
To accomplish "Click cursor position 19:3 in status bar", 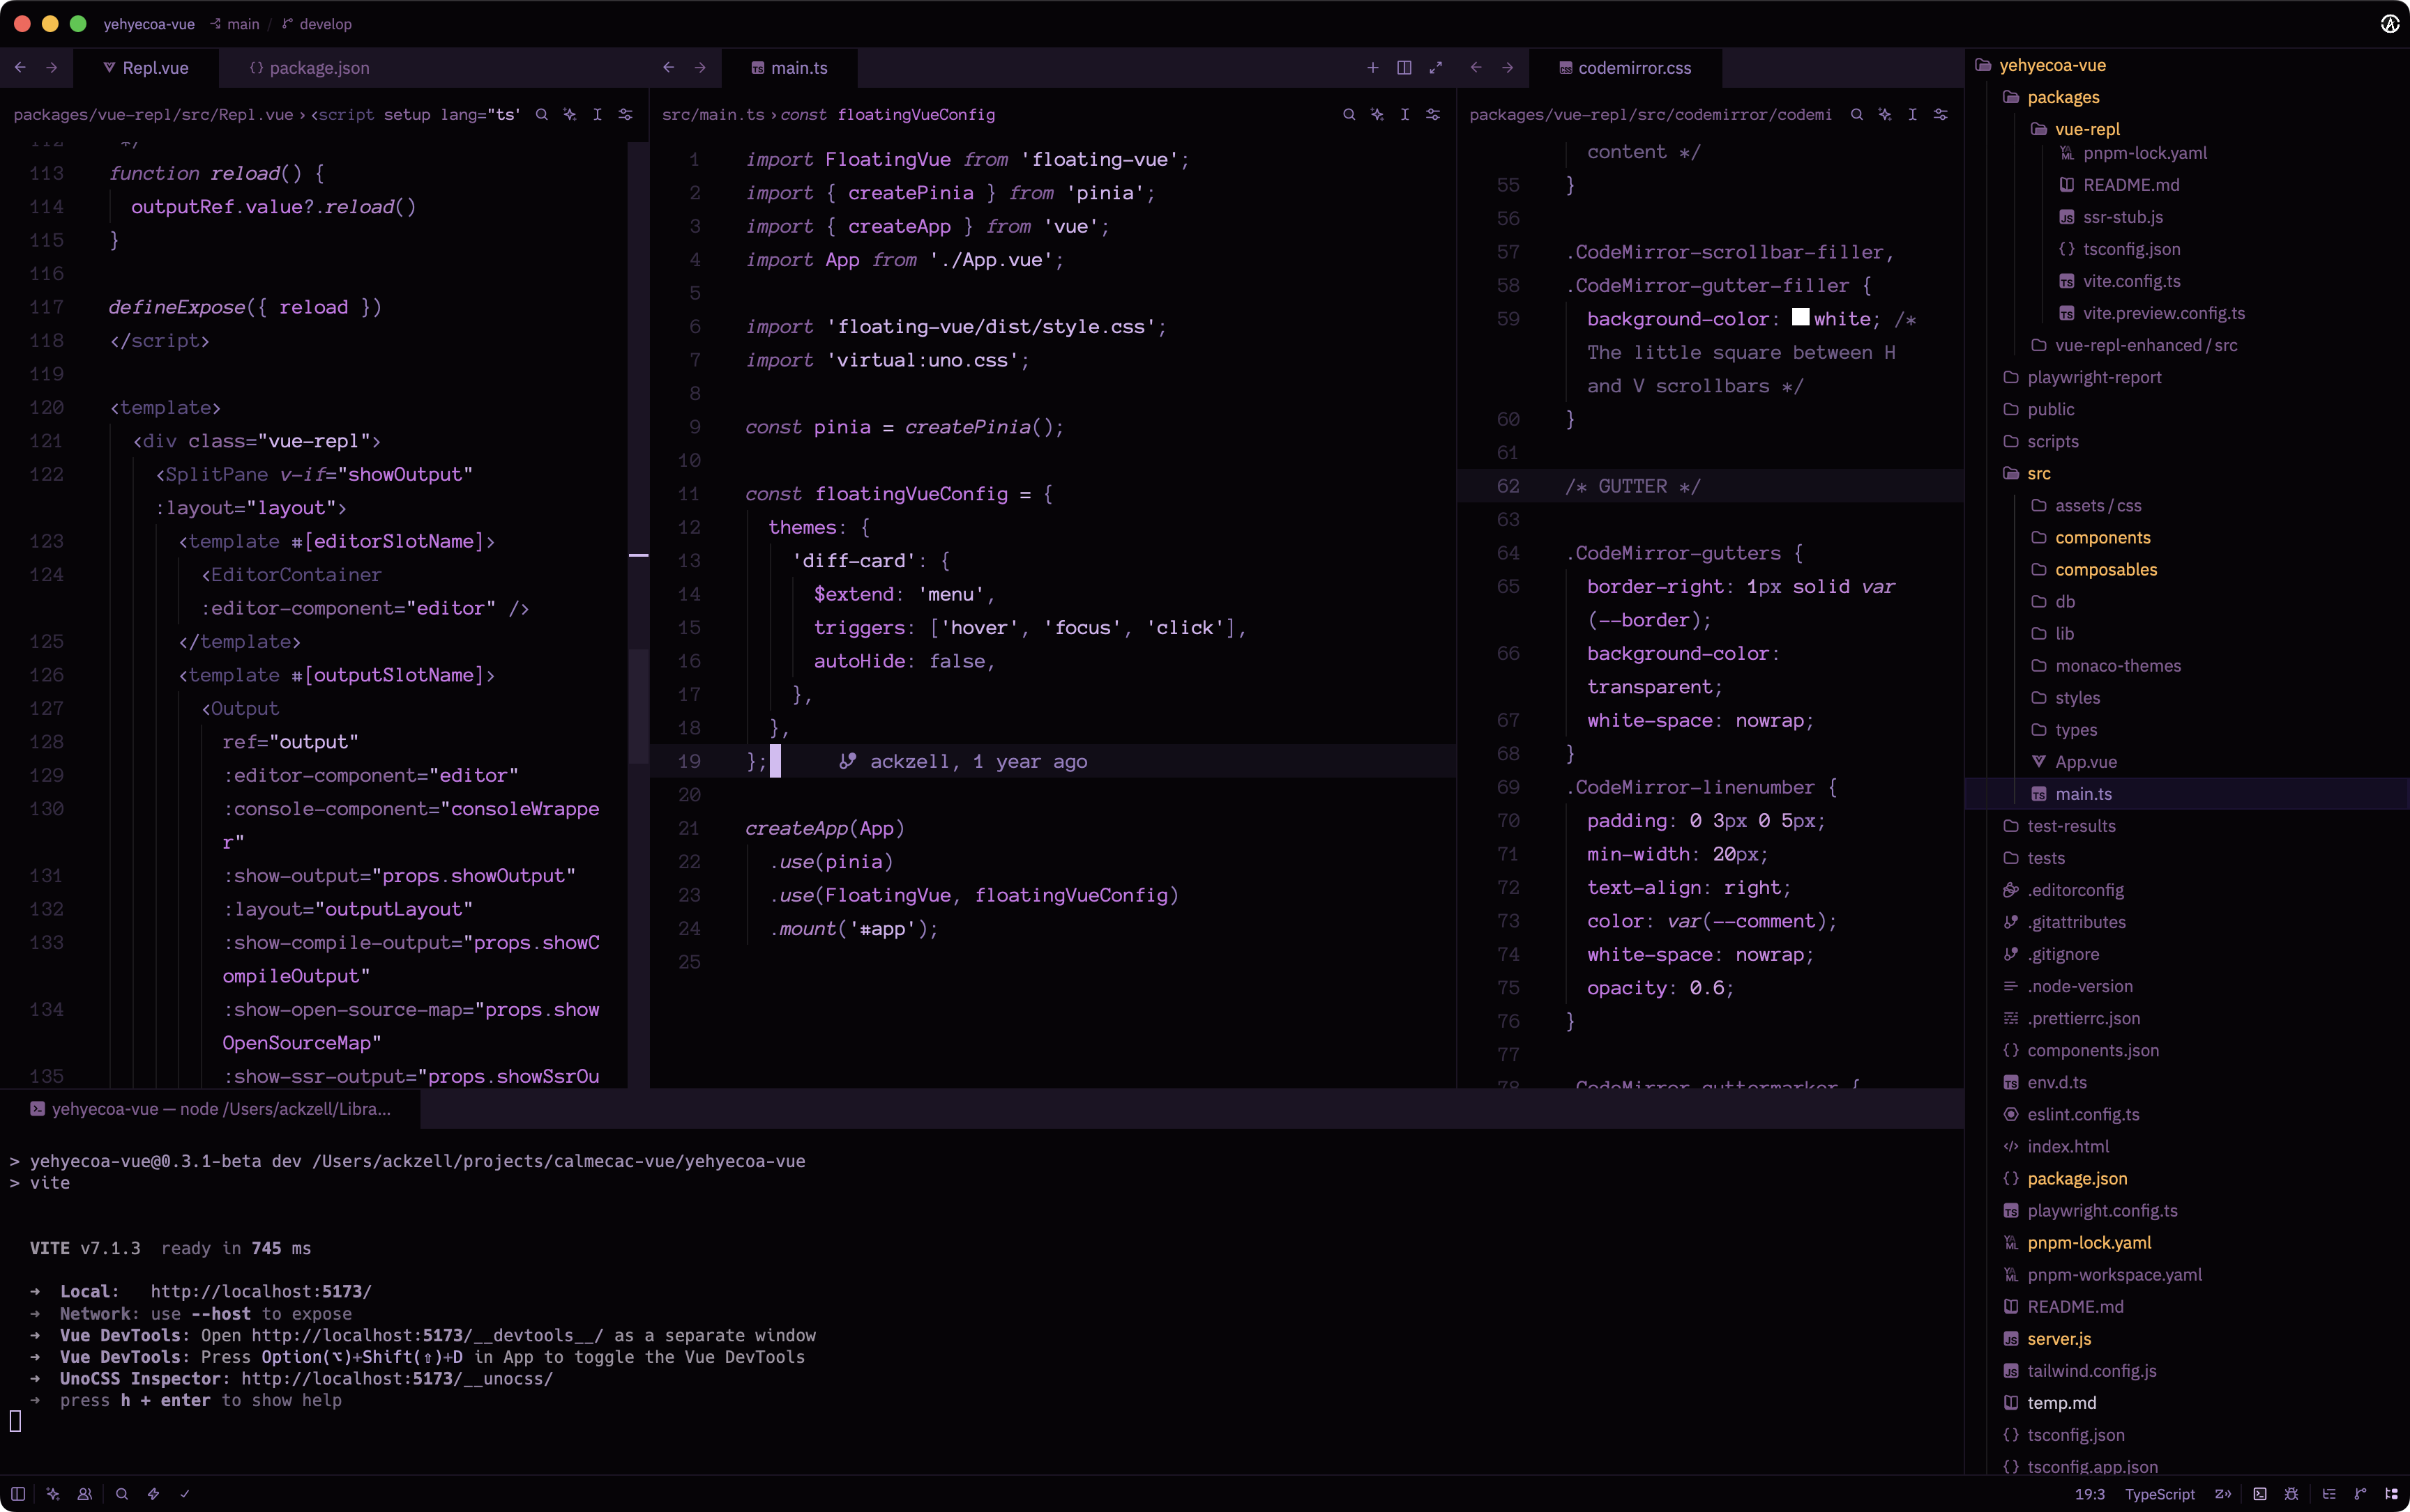I will pos(2090,1494).
